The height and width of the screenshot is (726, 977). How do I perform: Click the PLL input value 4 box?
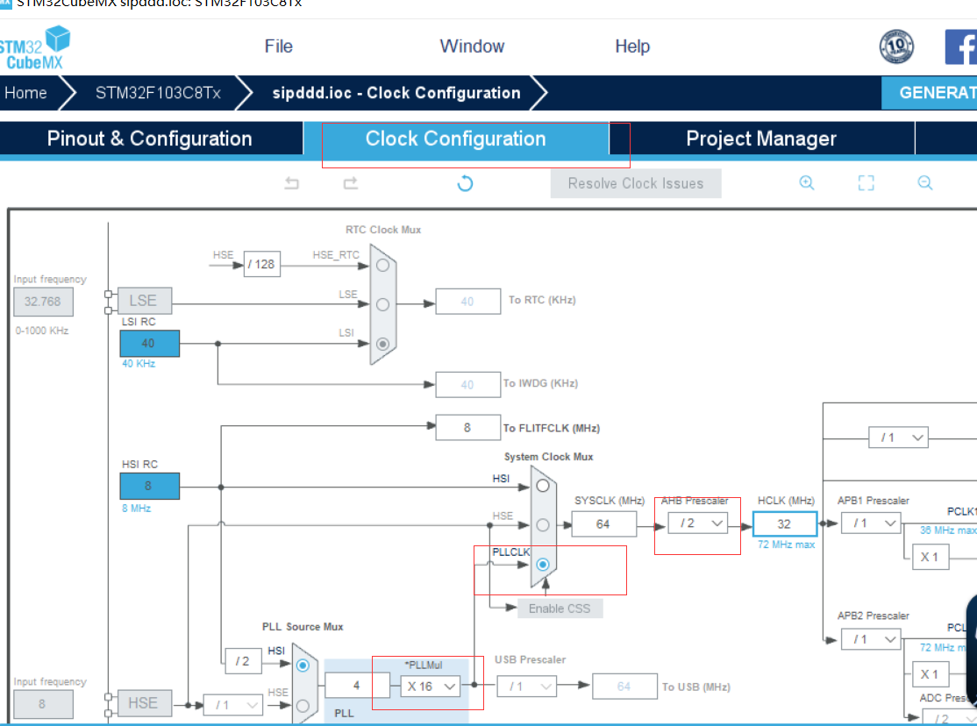click(357, 687)
